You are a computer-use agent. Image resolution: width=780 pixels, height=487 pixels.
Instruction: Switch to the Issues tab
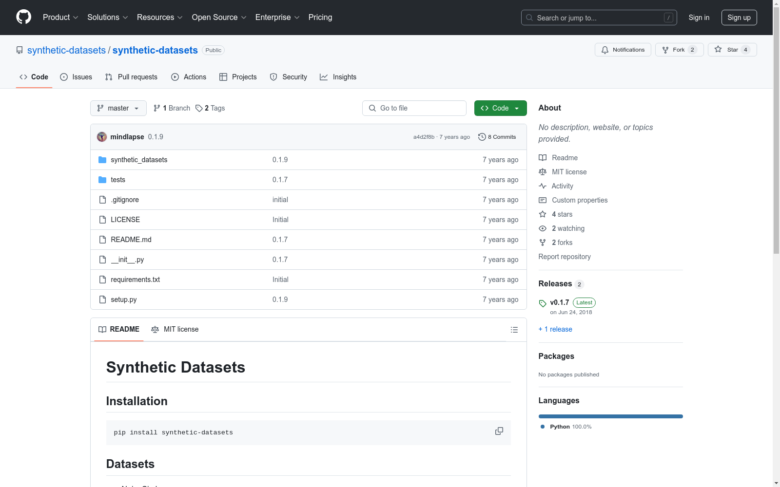click(76, 77)
